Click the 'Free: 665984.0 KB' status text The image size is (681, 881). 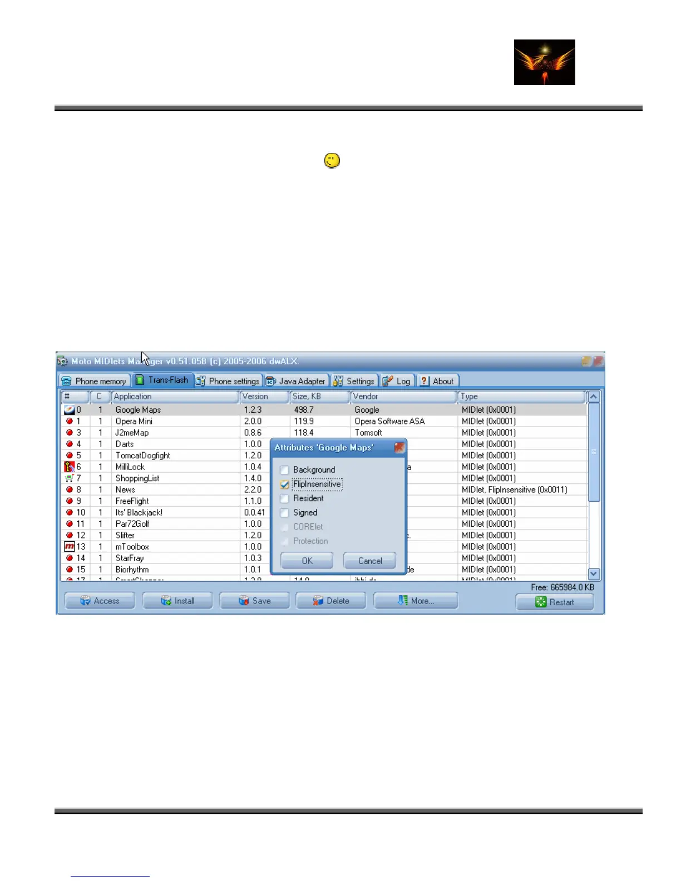point(562,587)
